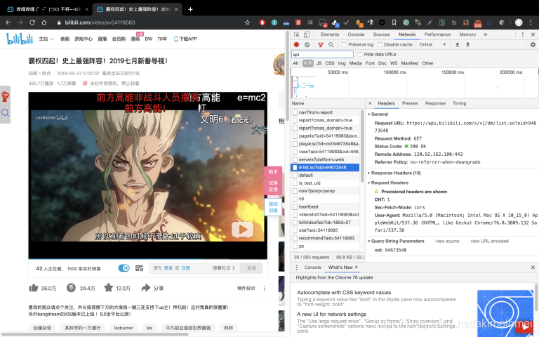
Task: Expand 弹幕礼仪 chevron
Action: pyautogui.click(x=234, y=268)
